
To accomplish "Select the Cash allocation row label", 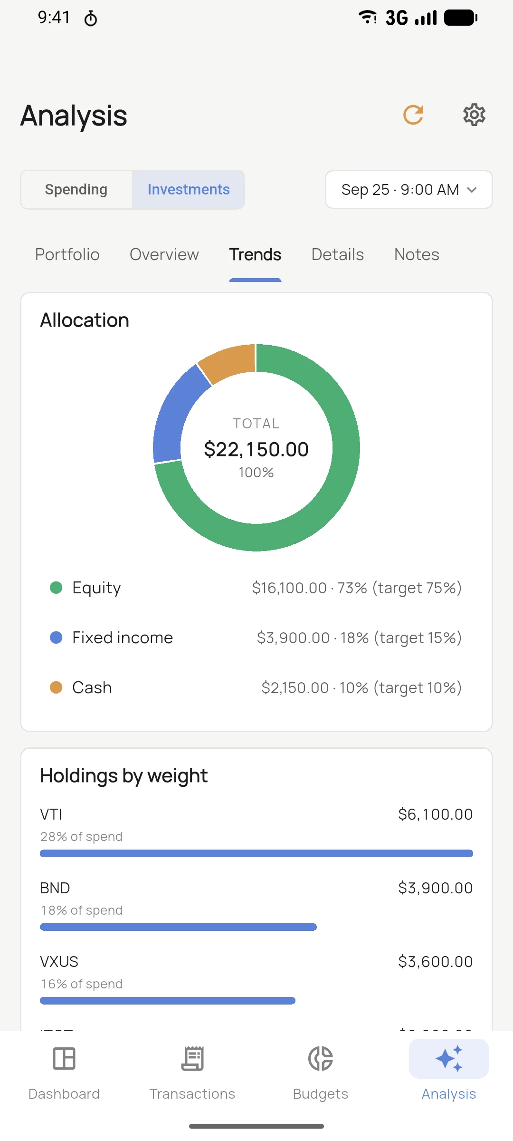I will point(92,687).
